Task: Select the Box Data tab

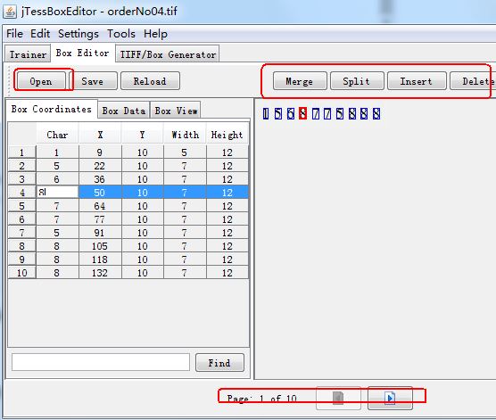Action: pyautogui.click(x=124, y=111)
